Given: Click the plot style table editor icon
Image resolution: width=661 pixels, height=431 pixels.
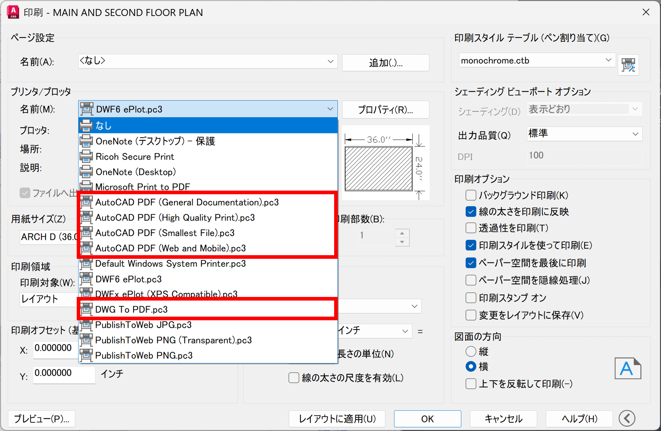Looking at the screenshot, I should coord(628,65).
